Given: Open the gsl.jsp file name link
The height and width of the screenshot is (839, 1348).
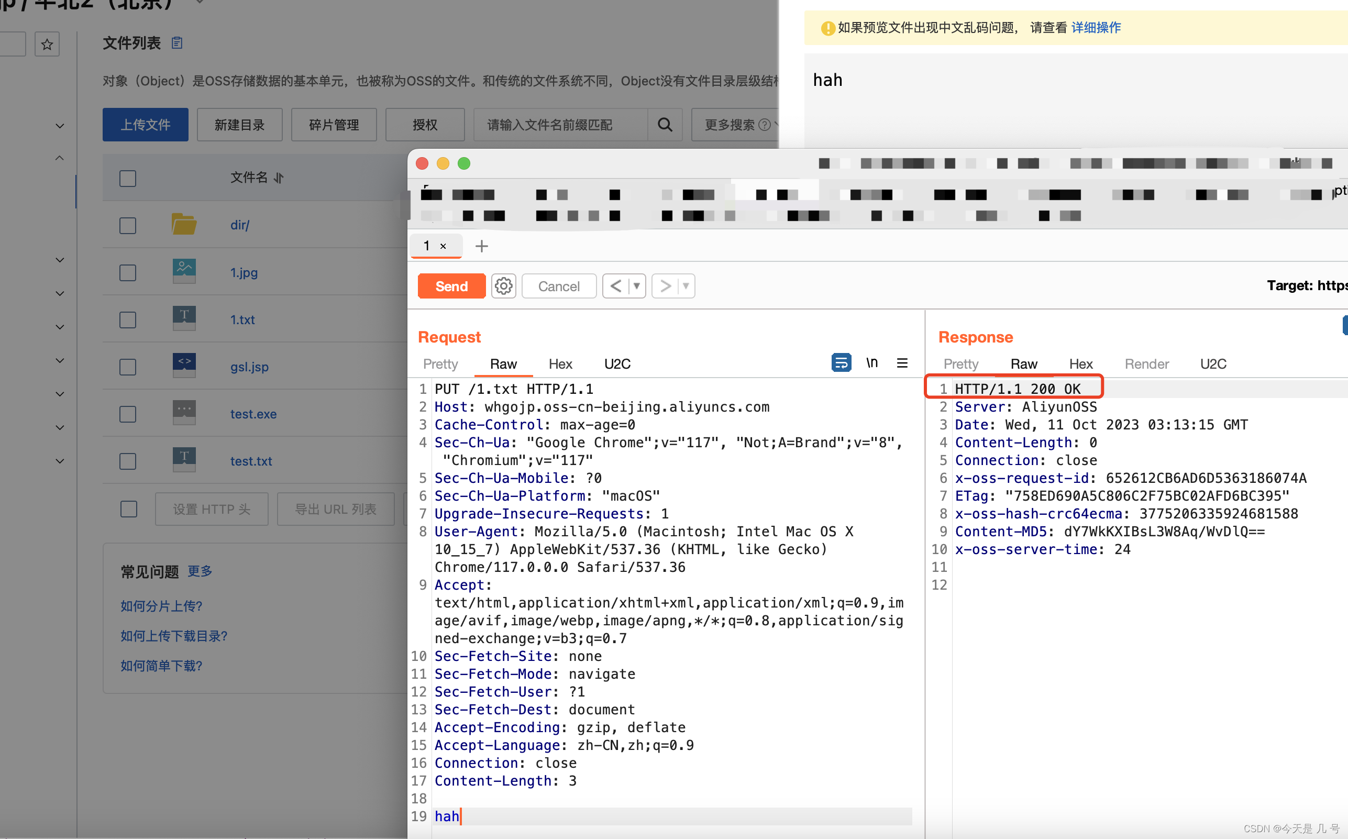Looking at the screenshot, I should [x=249, y=367].
